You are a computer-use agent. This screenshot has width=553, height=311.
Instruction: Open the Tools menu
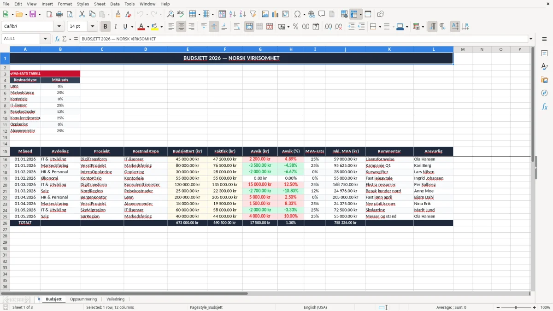pyautogui.click(x=129, y=4)
